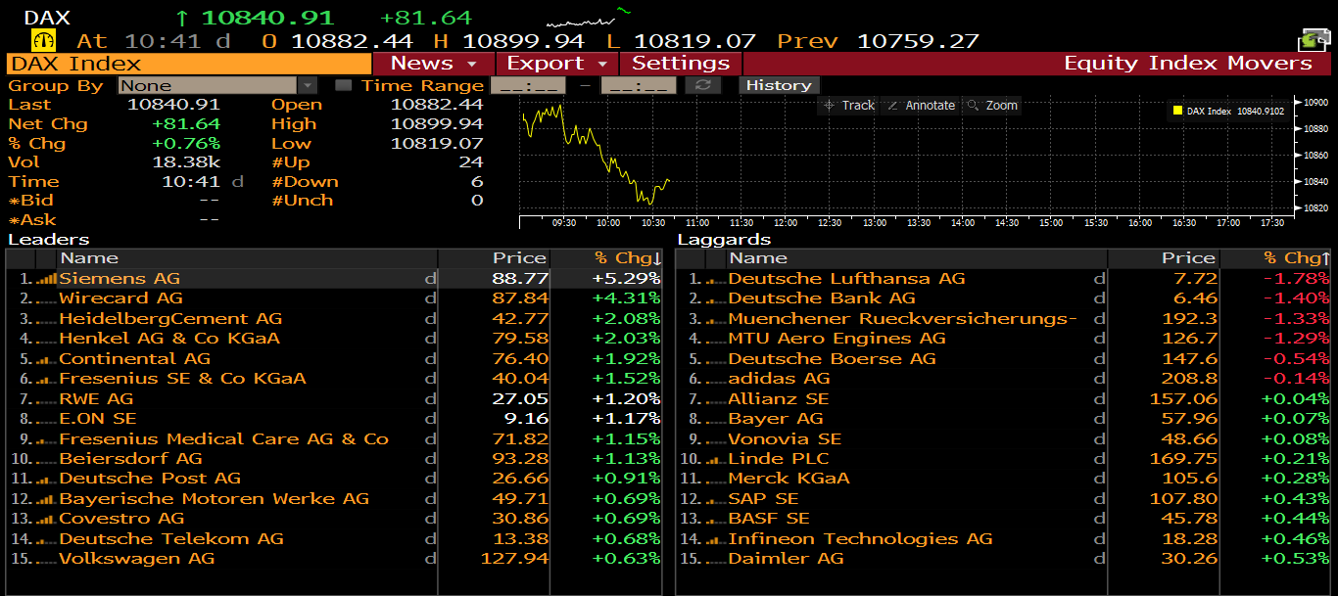Screen dimensions: 1338x596
Task: Click the volume bars icon beside Infineon Technologies
Action: pos(716,539)
